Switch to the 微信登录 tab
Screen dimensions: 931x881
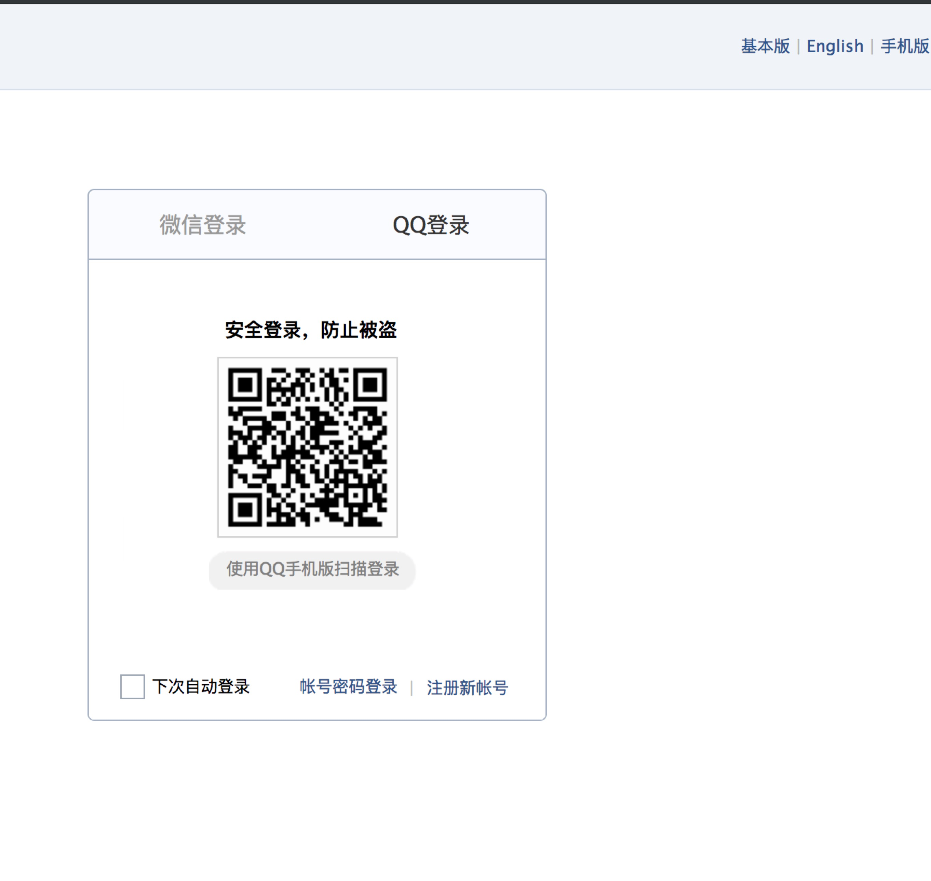(202, 224)
